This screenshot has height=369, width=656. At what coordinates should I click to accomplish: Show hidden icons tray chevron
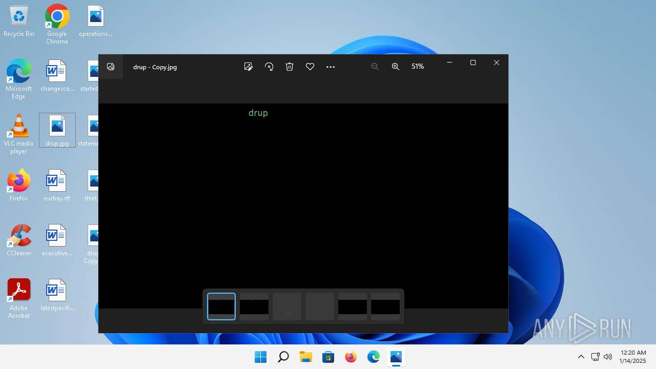(x=581, y=357)
